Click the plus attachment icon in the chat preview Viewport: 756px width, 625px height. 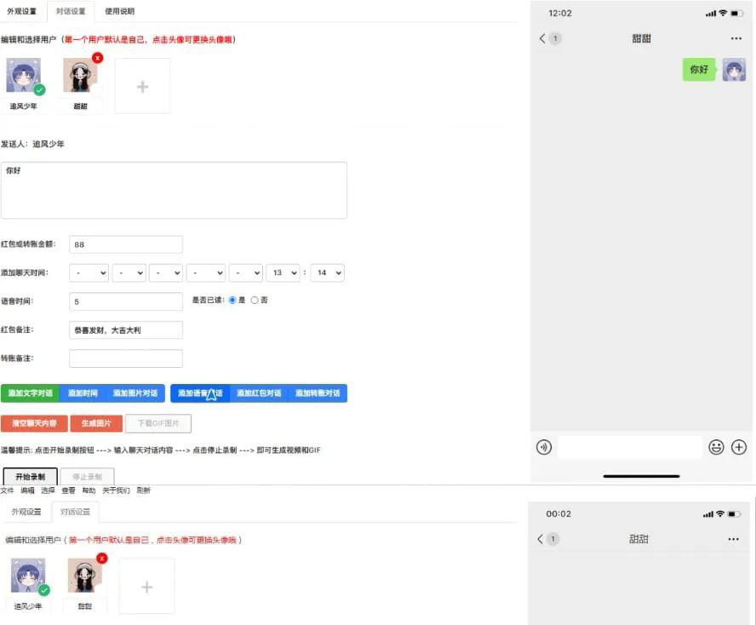[740, 446]
